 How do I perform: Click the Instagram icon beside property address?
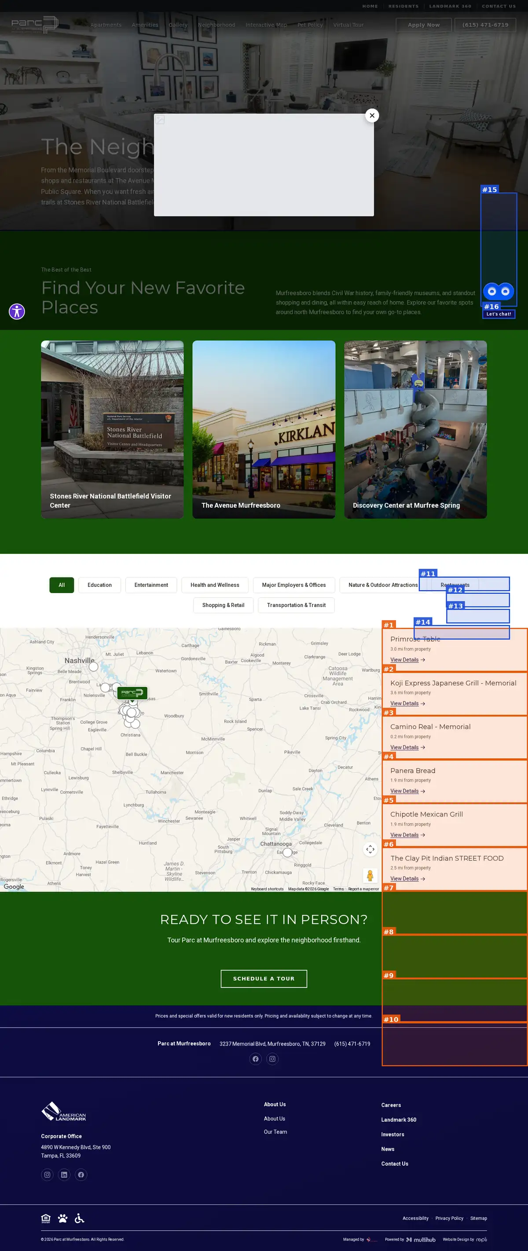pos(272,1059)
